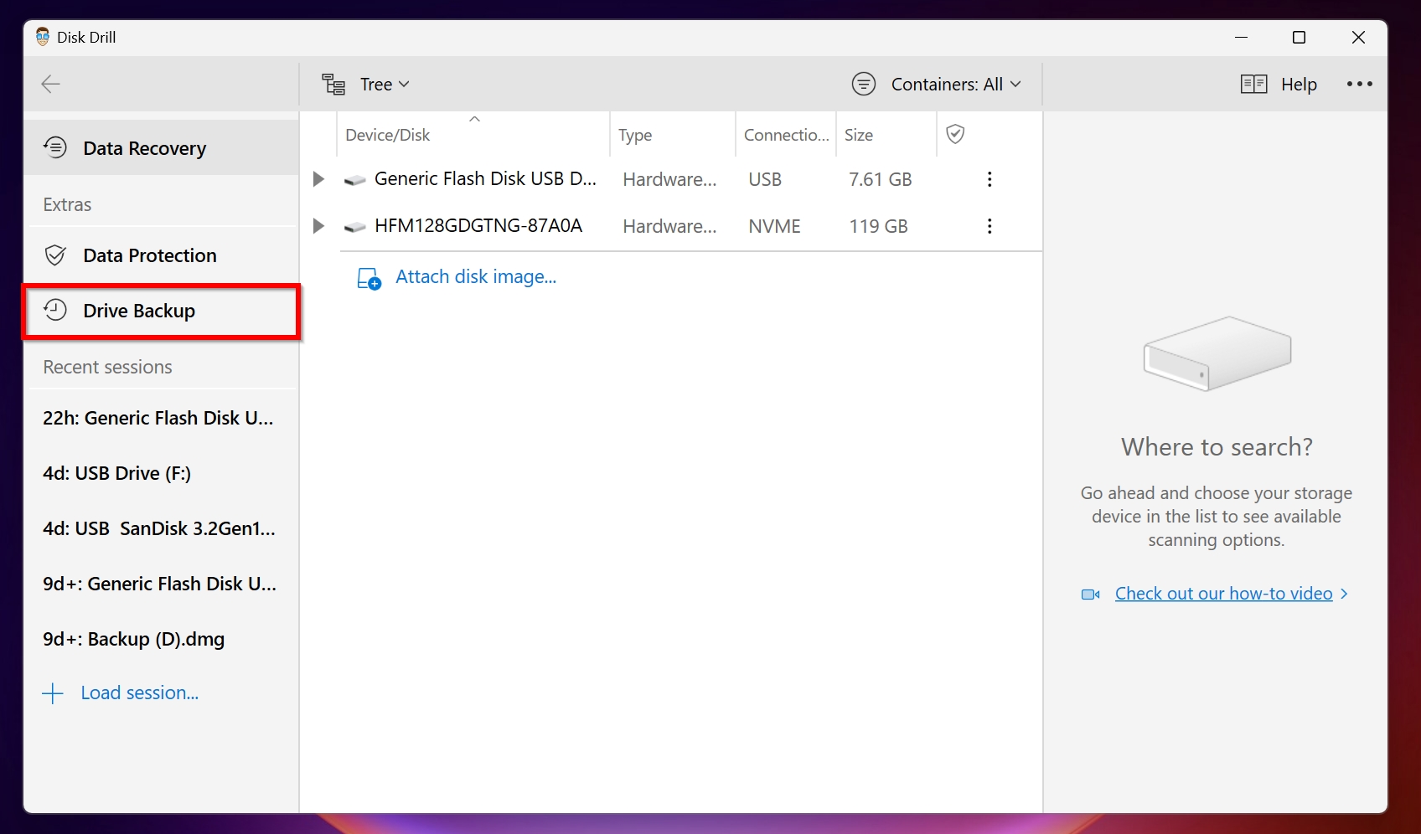1421x834 pixels.
Task: Click the Generic Flash Disk drive icon
Action: (355, 180)
